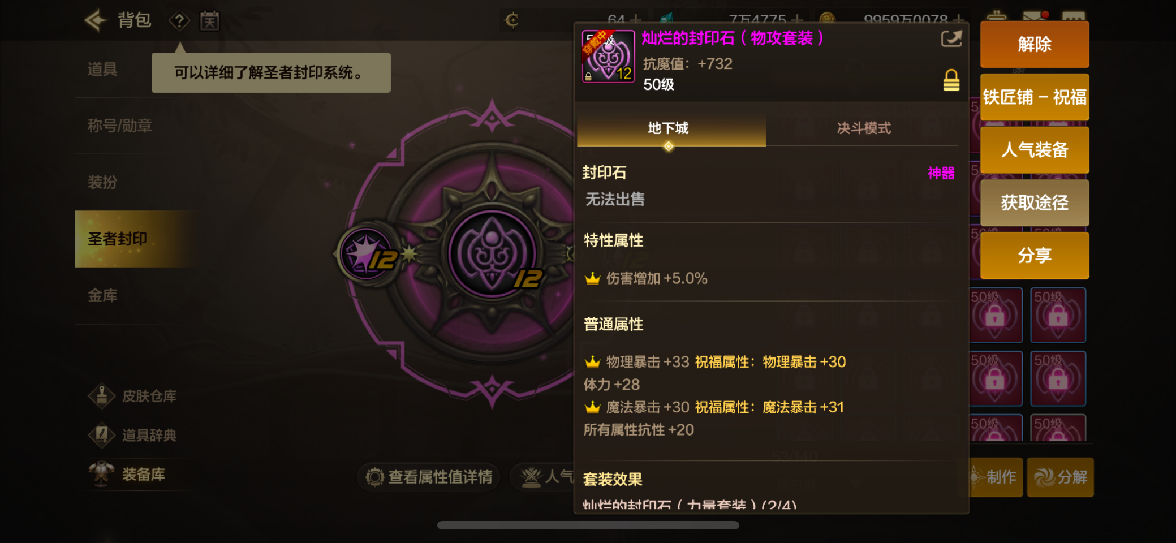This screenshot has height=543, width=1176.
Task: Click the 铁匠铺-祝福 button
Action: tap(1034, 97)
